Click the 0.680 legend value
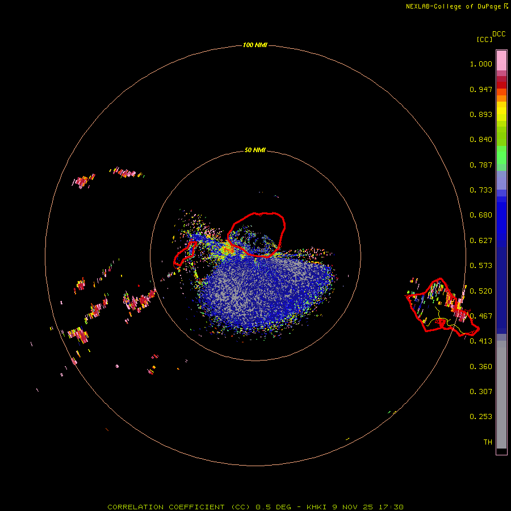511x511 pixels. point(481,215)
